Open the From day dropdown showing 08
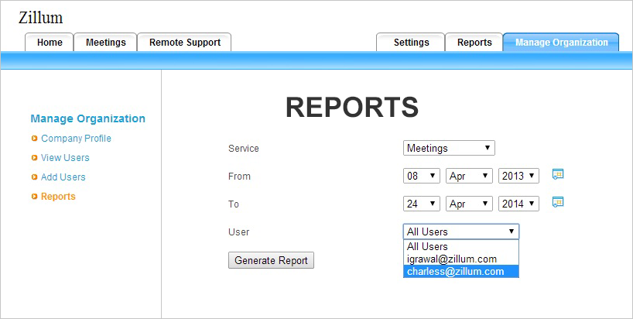The image size is (633, 319). 422,176
